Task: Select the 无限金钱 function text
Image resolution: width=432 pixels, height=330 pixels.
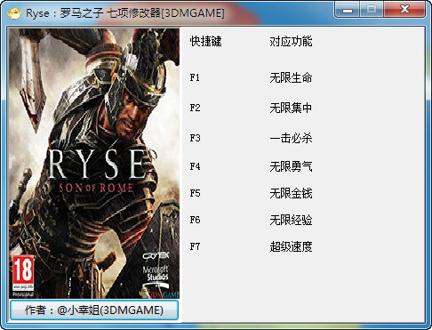Action: pos(291,193)
